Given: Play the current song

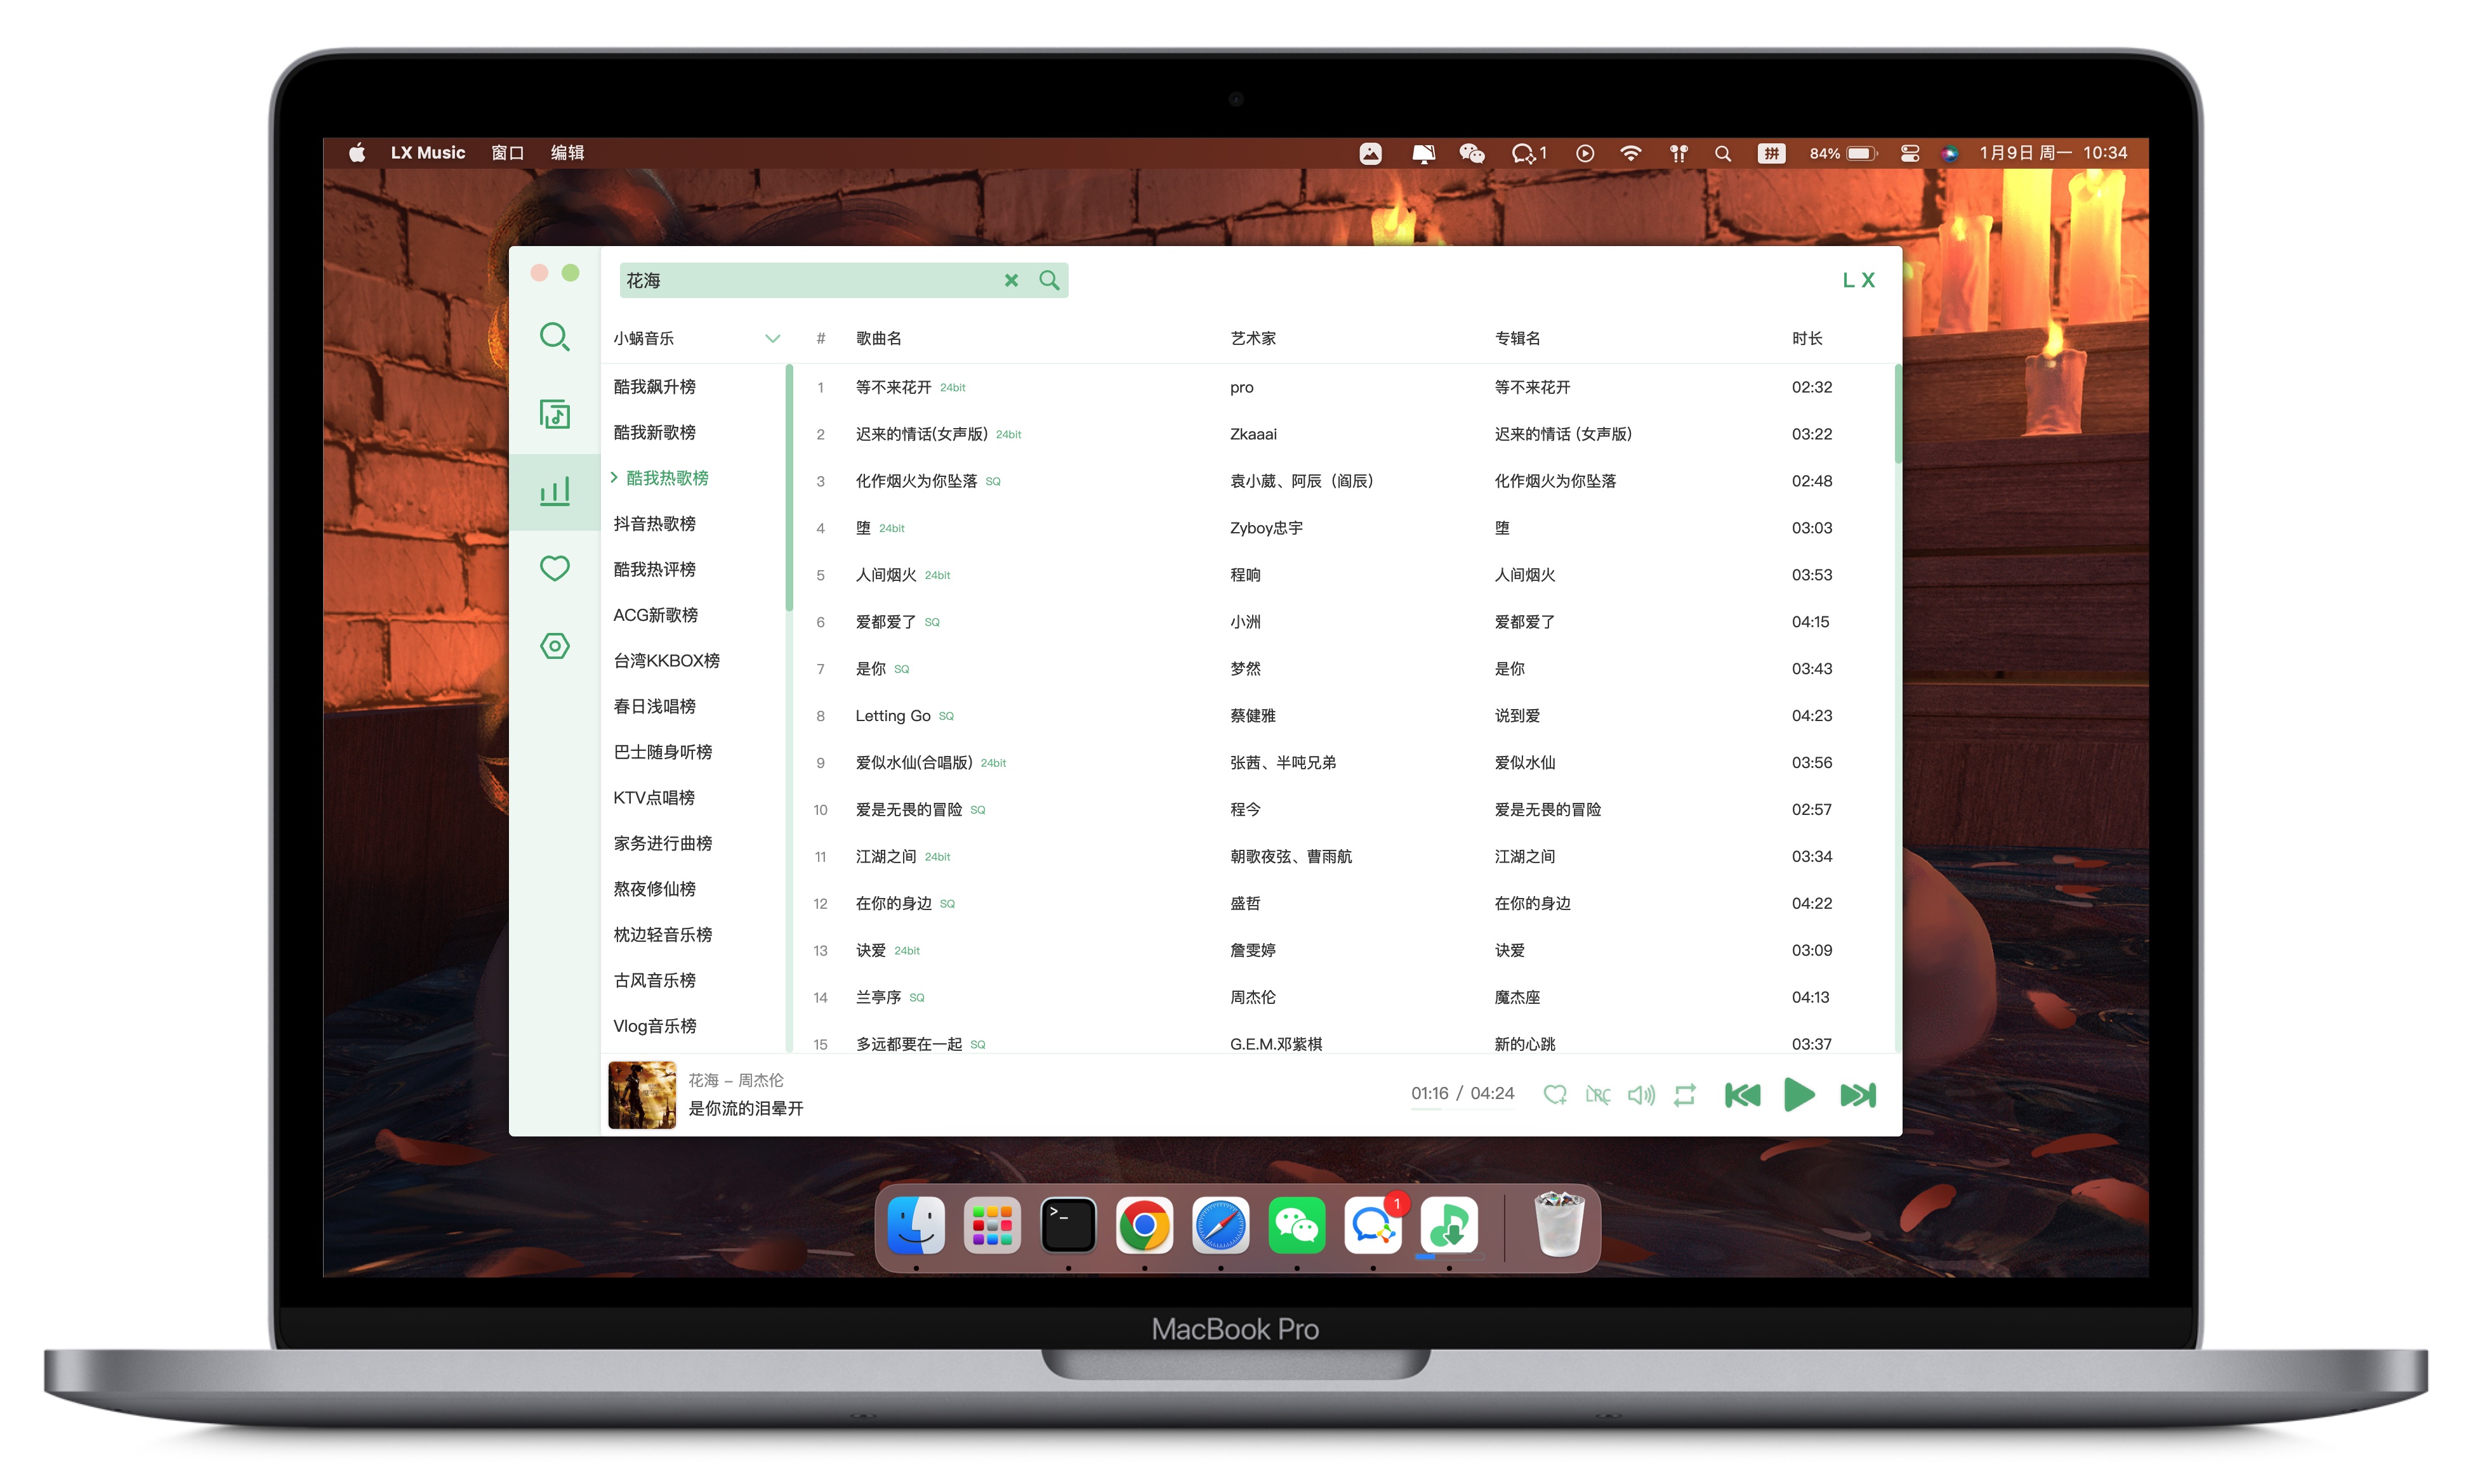Looking at the screenshot, I should (x=1798, y=1095).
